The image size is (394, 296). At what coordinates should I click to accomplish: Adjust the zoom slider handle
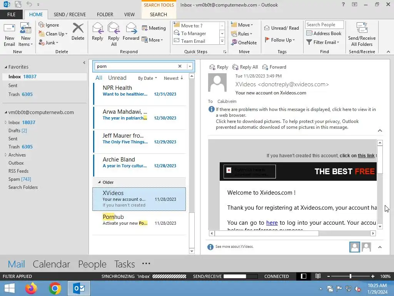tap(350, 276)
